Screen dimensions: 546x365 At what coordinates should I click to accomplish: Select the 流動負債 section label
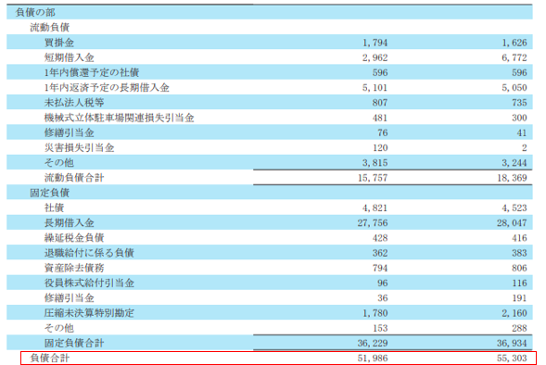(49, 28)
